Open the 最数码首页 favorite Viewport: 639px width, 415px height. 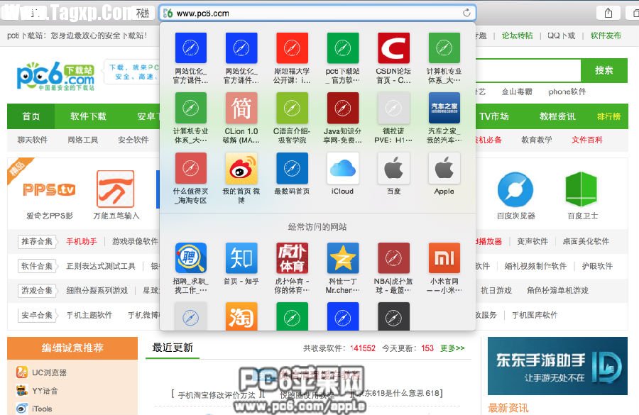(292, 168)
